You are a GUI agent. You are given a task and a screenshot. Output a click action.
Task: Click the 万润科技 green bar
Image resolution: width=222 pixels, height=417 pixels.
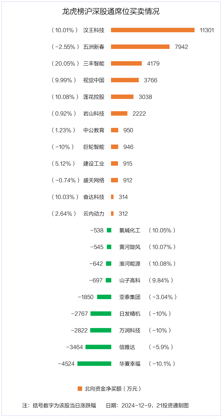coord(101,330)
